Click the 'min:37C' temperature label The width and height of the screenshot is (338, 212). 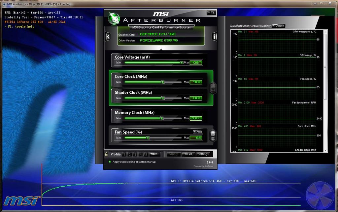click(177, 200)
